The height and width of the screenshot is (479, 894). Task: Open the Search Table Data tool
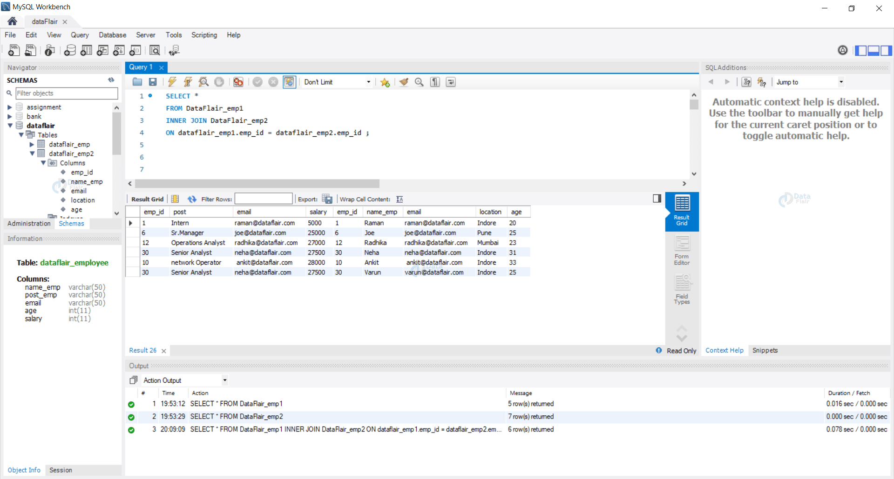[155, 50]
